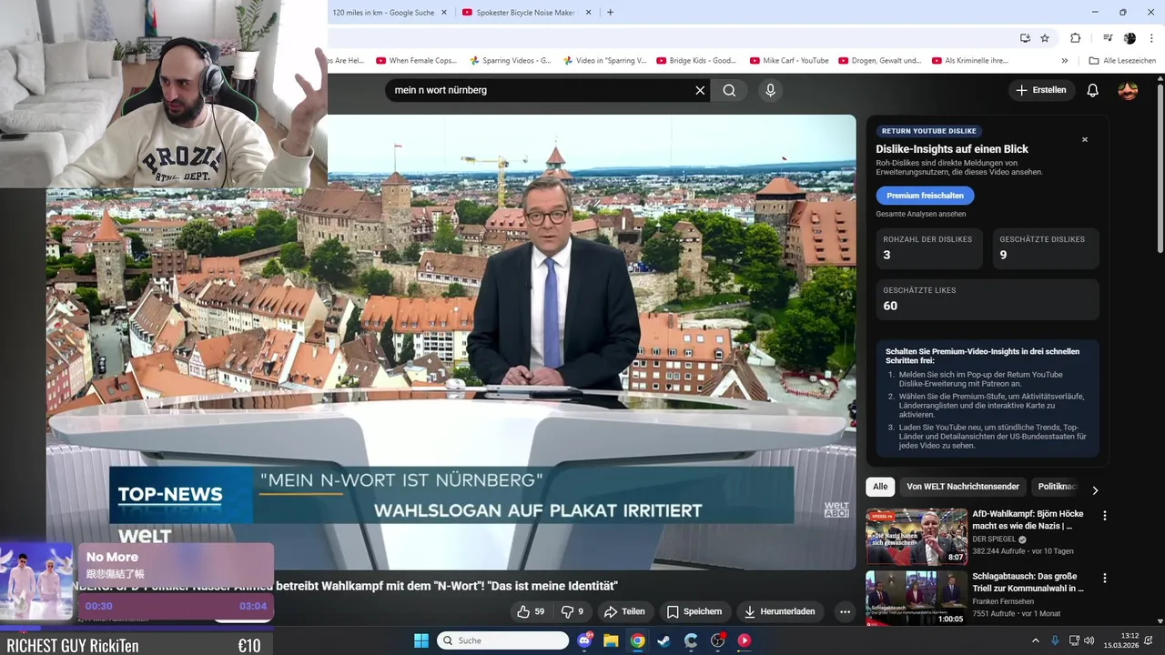Expand hidden bookmarks overflow chevron
The image size is (1165, 655).
[1065, 61]
